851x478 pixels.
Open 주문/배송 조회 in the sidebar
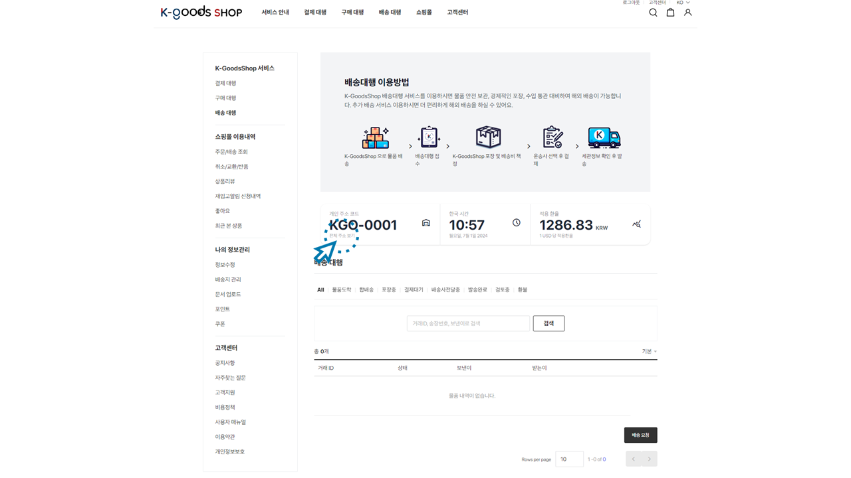coord(231,152)
